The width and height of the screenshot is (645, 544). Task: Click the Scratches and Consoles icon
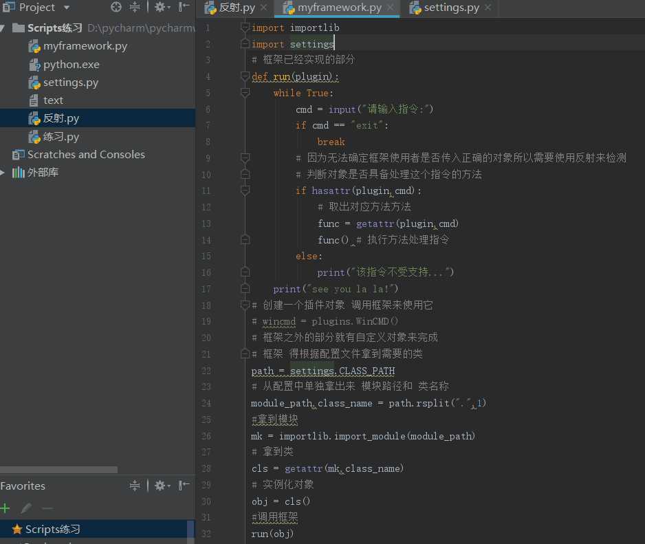(x=18, y=155)
